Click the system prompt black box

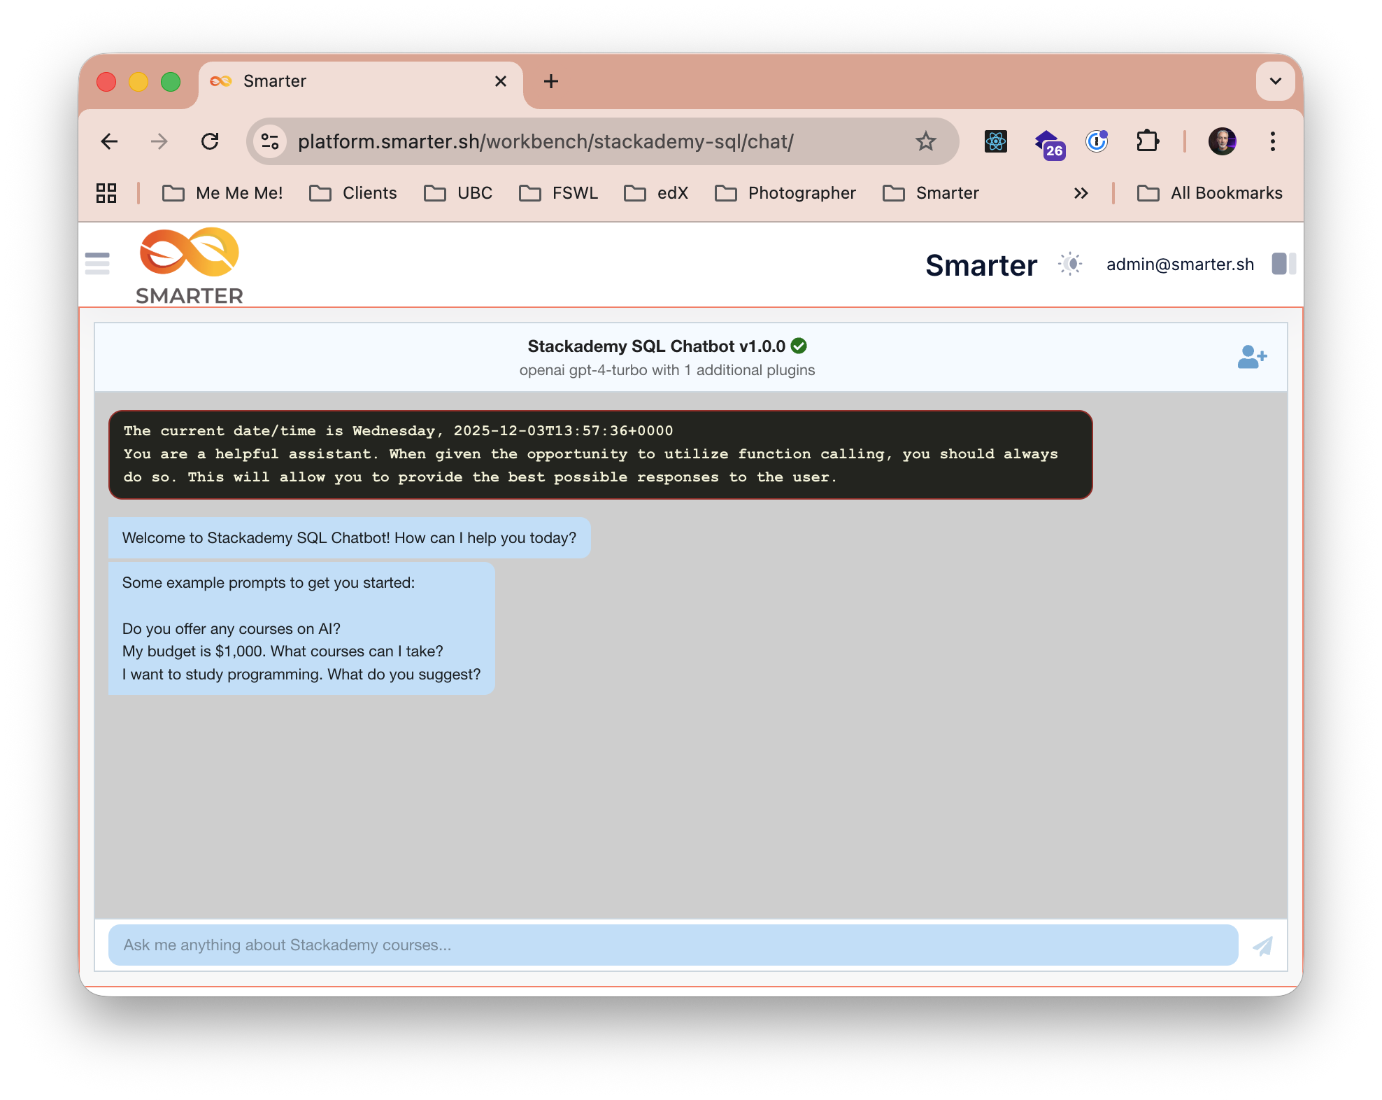pyautogui.click(x=600, y=454)
